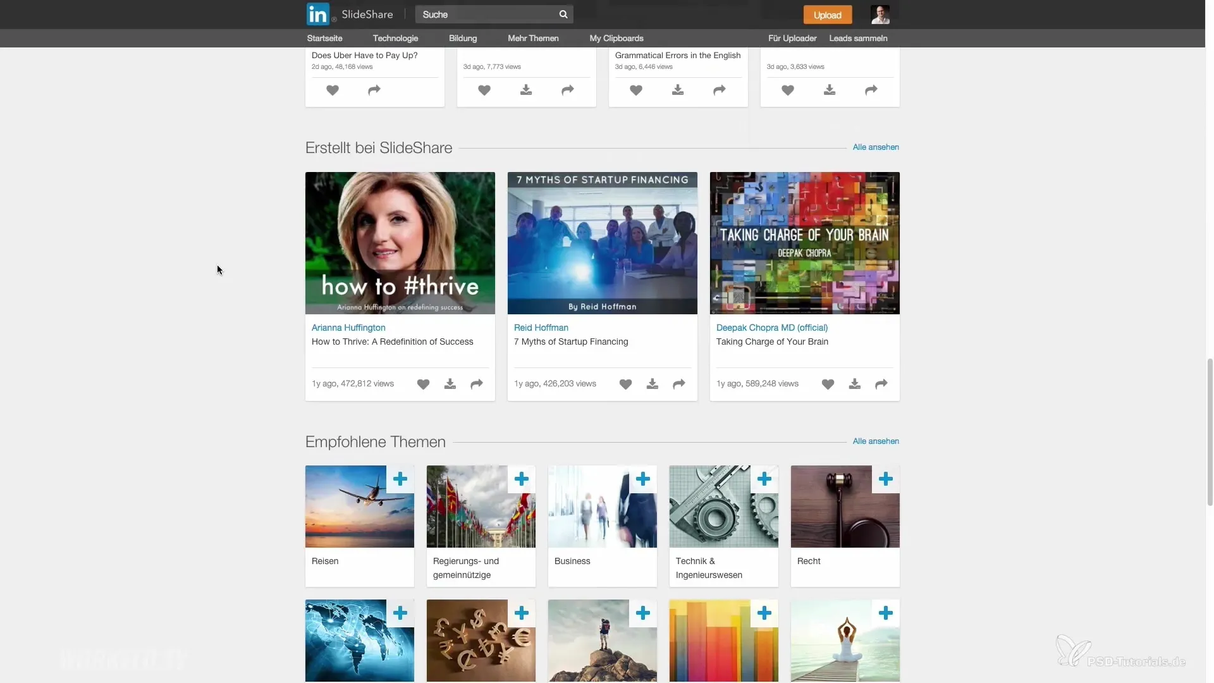Like 7 Myths of Startup Financing

pos(626,384)
